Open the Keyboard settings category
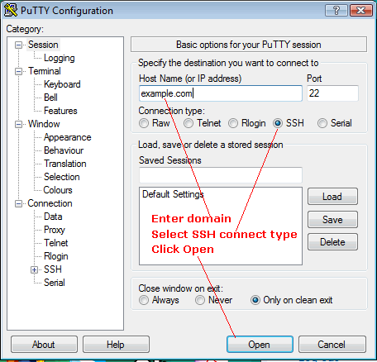 [62, 84]
